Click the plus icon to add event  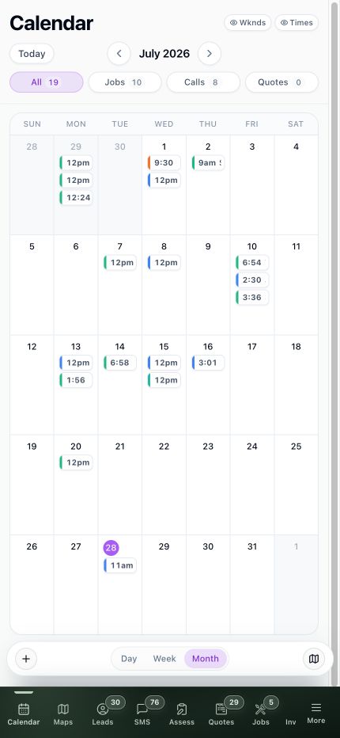pyautogui.click(x=26, y=659)
